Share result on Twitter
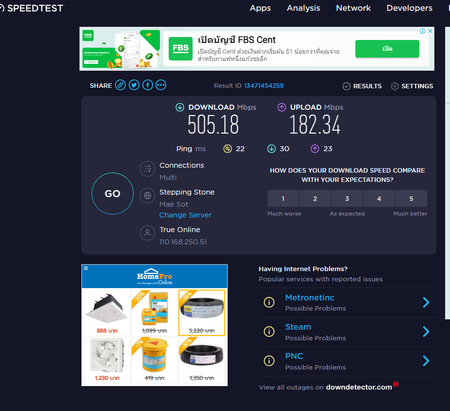This screenshot has height=411, width=450. (x=134, y=85)
